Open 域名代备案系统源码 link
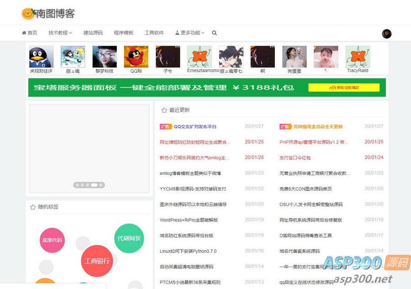The height and width of the screenshot is (289, 411). pos(300,251)
